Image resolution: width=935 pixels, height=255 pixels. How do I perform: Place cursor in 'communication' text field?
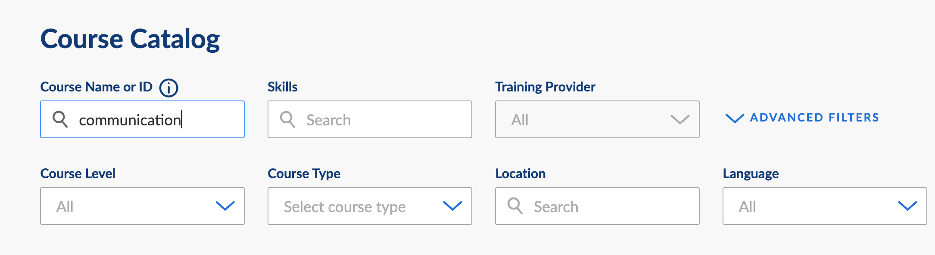point(142,119)
